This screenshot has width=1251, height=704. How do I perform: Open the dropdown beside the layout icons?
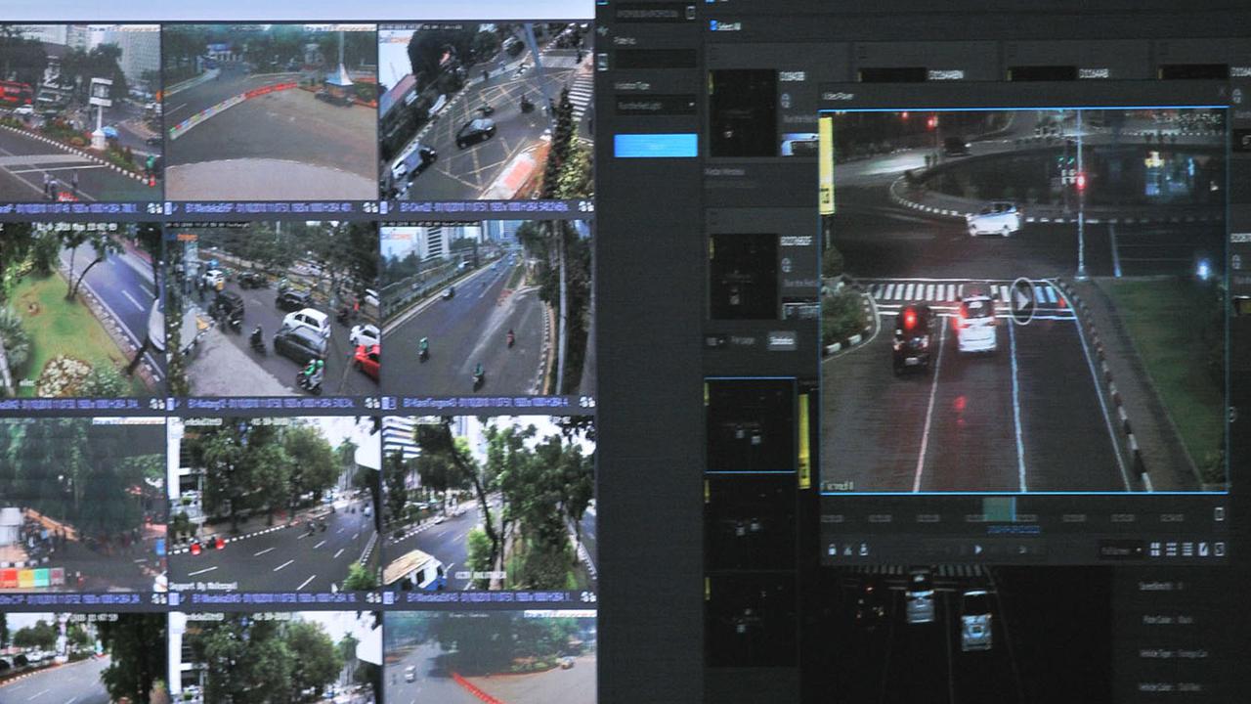[1120, 550]
